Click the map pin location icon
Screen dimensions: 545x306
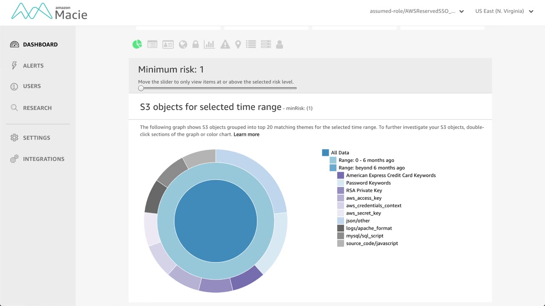coord(238,44)
